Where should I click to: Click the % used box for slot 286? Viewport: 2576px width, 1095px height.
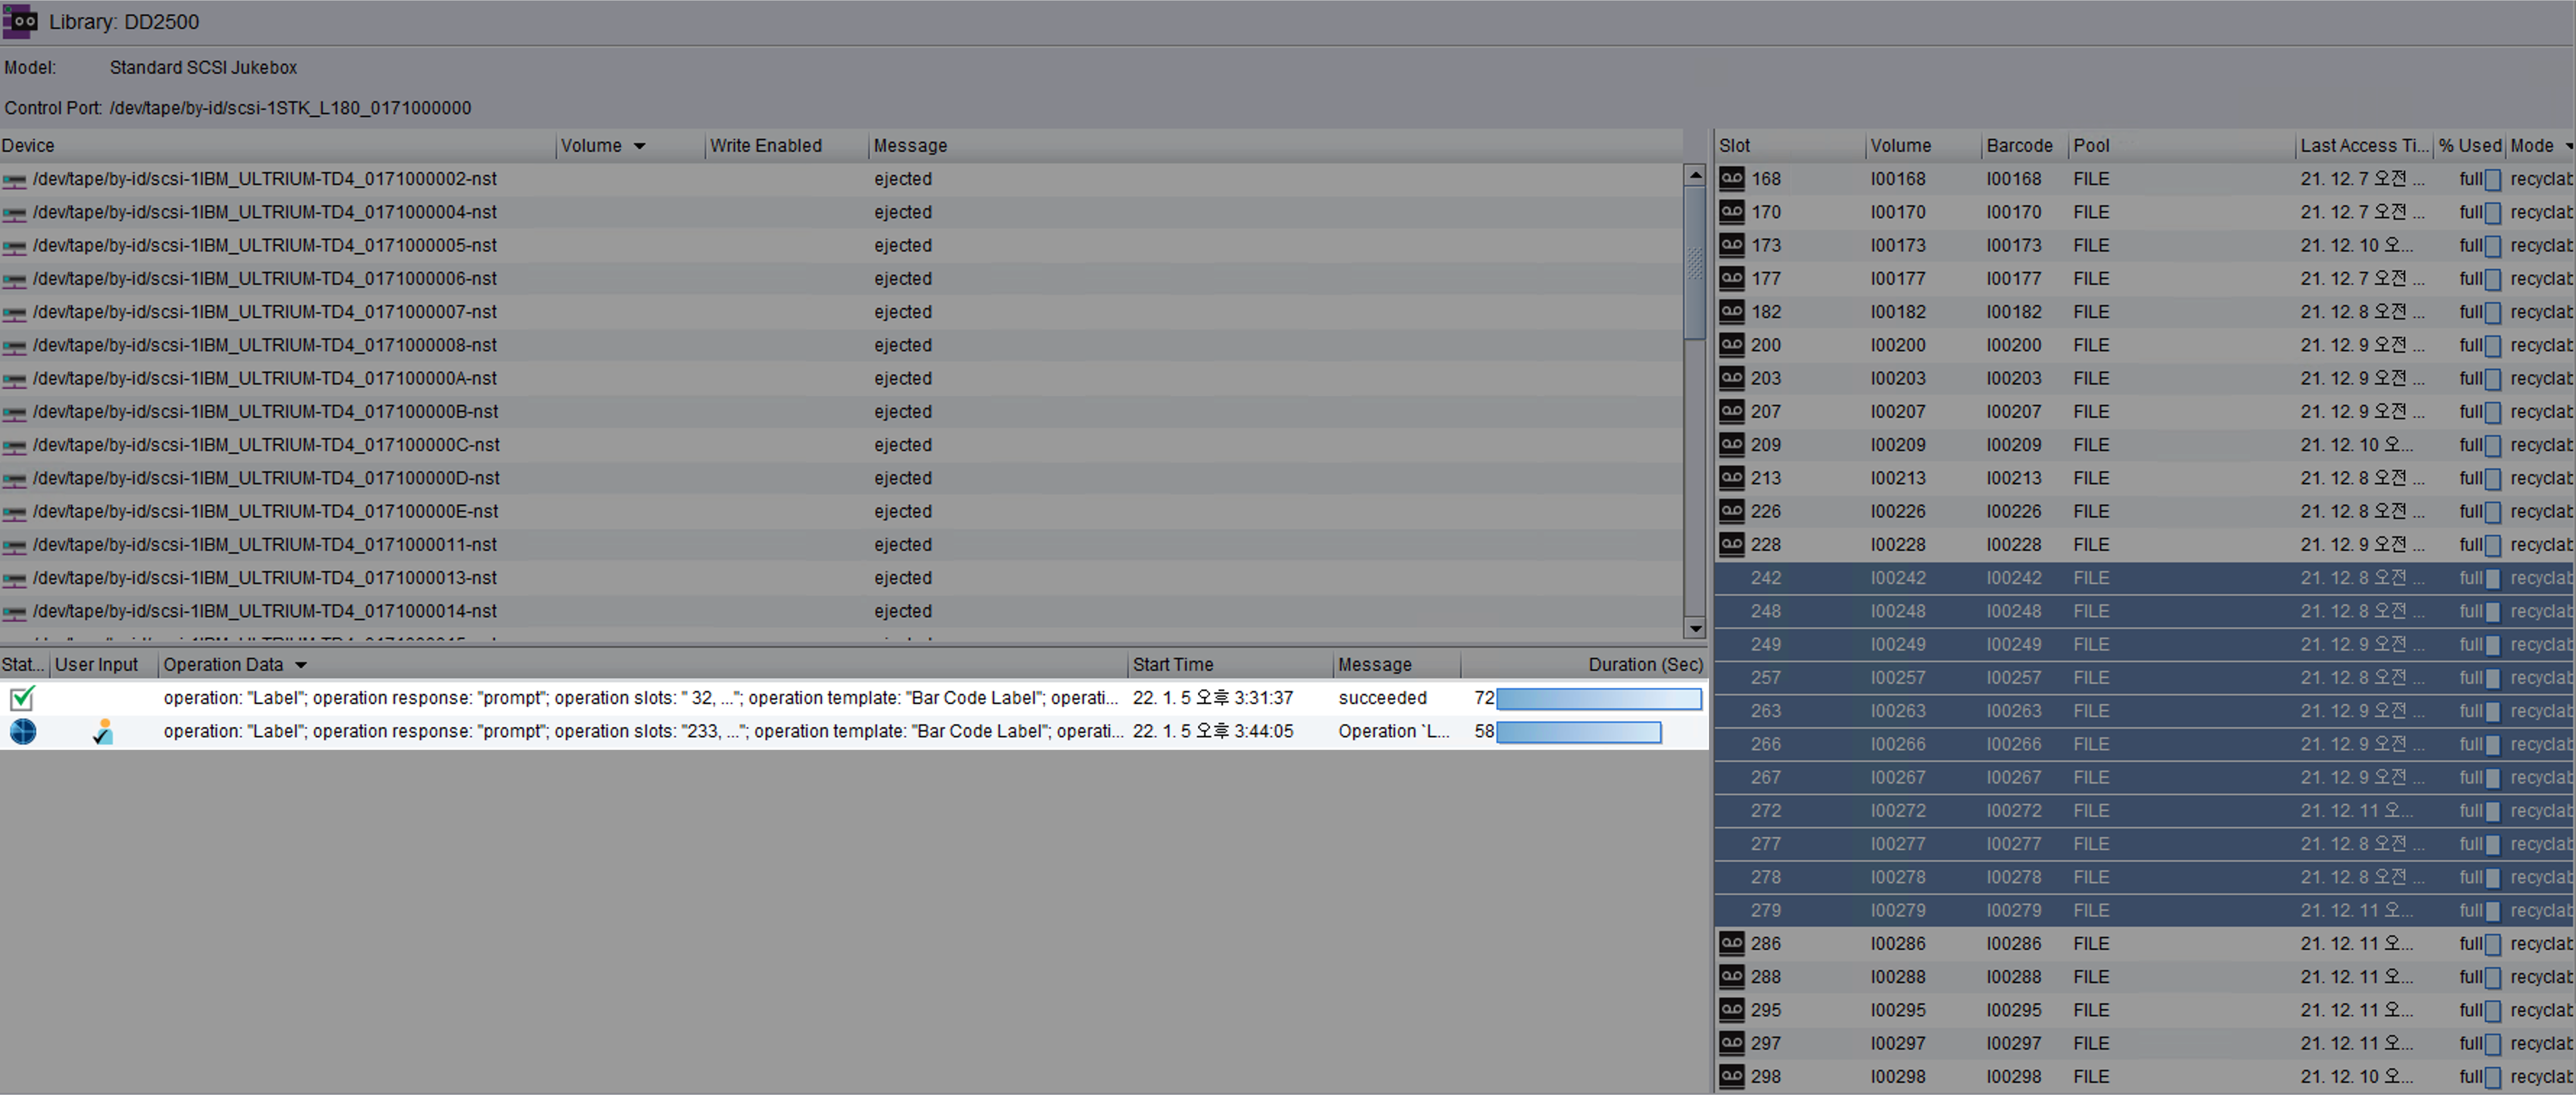pyautogui.click(x=2493, y=944)
